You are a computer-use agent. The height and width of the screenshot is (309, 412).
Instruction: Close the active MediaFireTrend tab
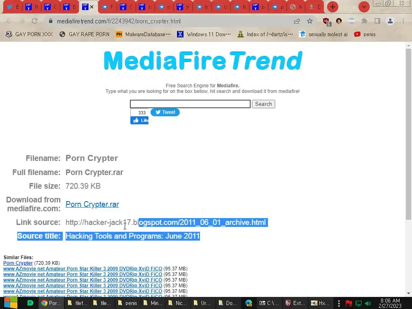click(92, 7)
